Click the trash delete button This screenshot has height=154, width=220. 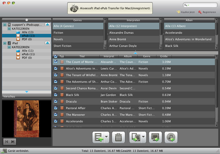click(118, 137)
